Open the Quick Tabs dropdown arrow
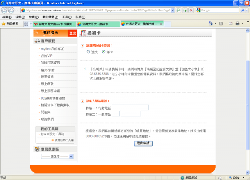This screenshot has width=250, height=180. [x=31, y=24]
